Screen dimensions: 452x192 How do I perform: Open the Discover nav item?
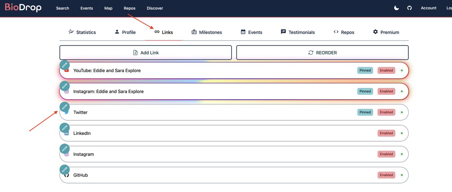(x=155, y=8)
